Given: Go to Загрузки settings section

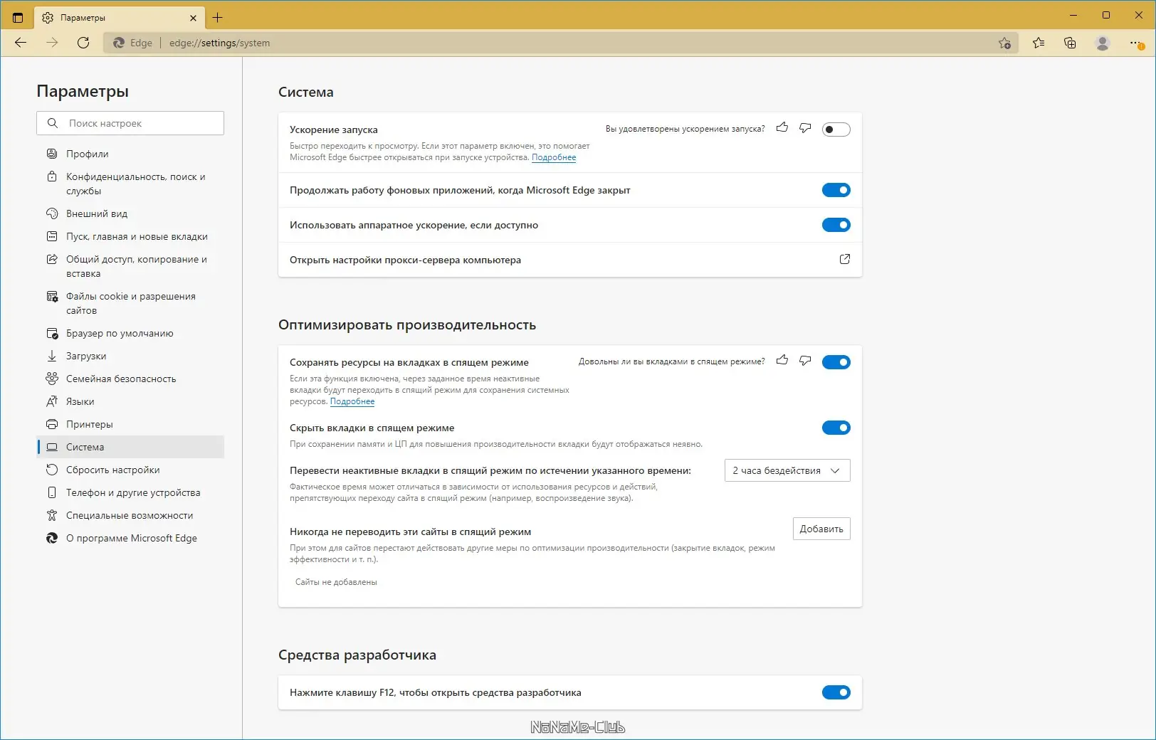Looking at the screenshot, I should pos(86,356).
